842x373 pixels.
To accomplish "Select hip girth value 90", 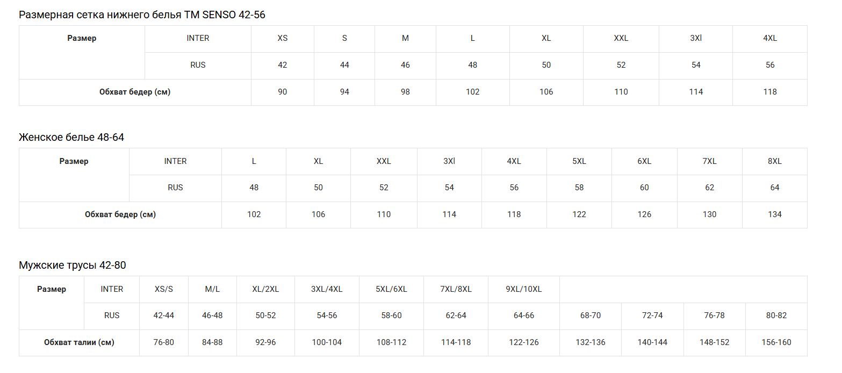I will point(283,92).
